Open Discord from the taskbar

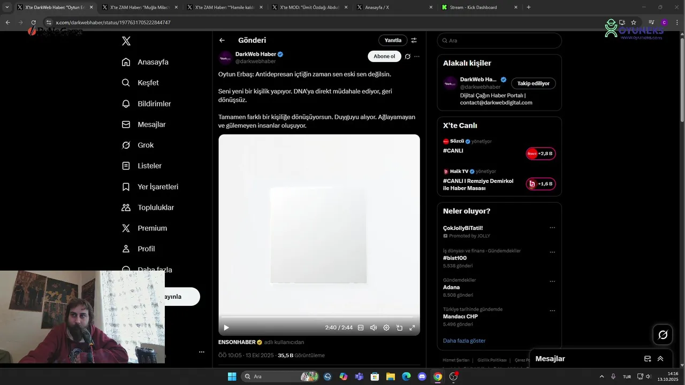coord(422,376)
